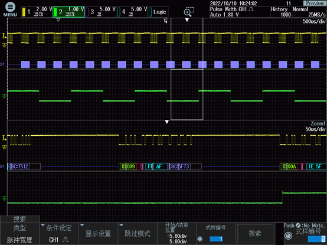Open the MENU hamburger icon

[10, 7]
